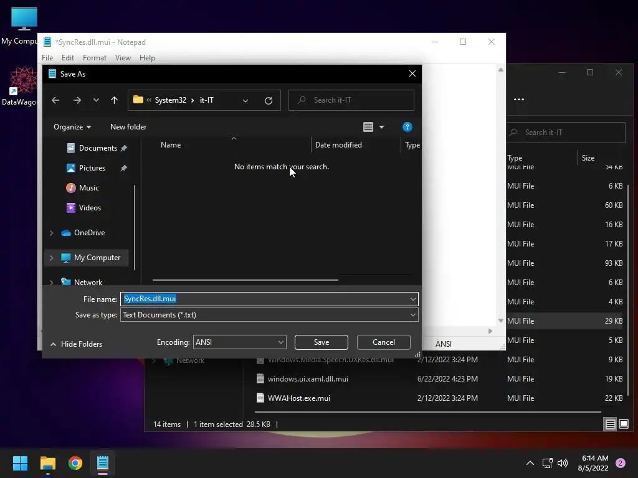Click Notepad vertical scrollbar up arrow
This screenshot has width=638, height=478.
coord(501,70)
